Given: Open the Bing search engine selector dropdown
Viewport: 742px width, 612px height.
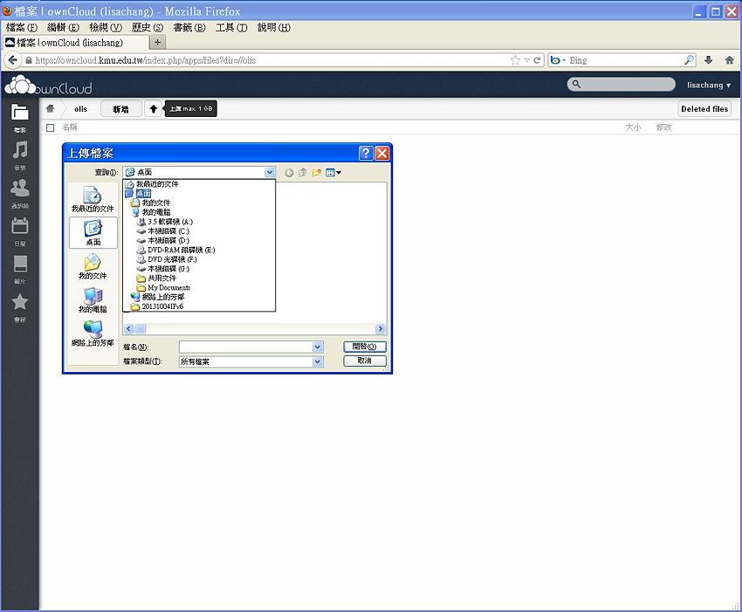Looking at the screenshot, I should click(x=558, y=60).
